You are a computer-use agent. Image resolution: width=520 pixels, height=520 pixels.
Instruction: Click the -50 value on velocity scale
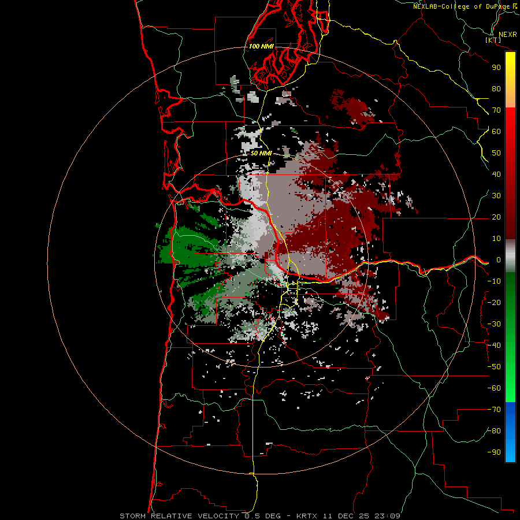pyautogui.click(x=494, y=367)
